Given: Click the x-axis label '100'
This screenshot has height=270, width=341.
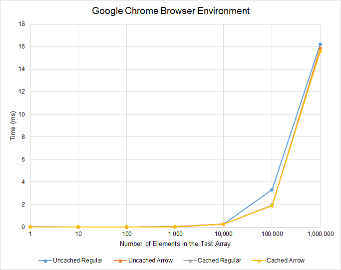Looking at the screenshot, I should (127, 234).
